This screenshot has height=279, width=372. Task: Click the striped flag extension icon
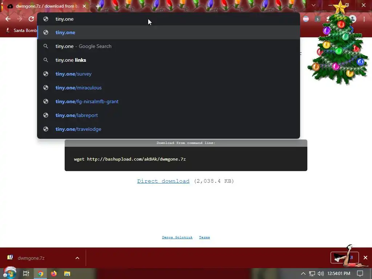[306, 19]
